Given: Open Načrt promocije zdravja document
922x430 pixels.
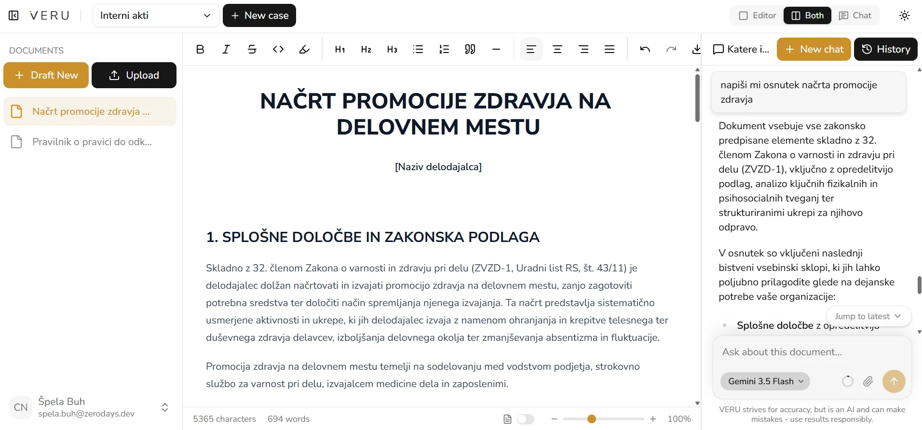Looking at the screenshot, I should click(90, 111).
